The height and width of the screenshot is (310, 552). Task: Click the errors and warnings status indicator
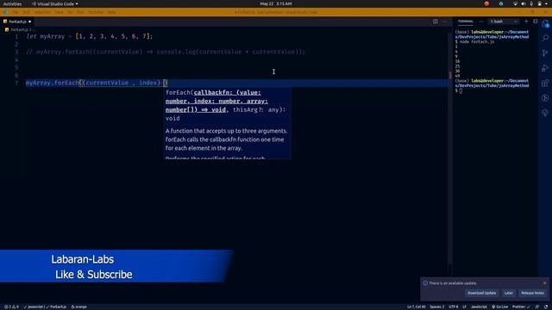tap(11, 307)
